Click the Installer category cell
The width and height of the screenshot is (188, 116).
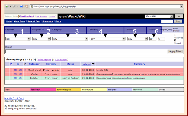click(x=34, y=78)
